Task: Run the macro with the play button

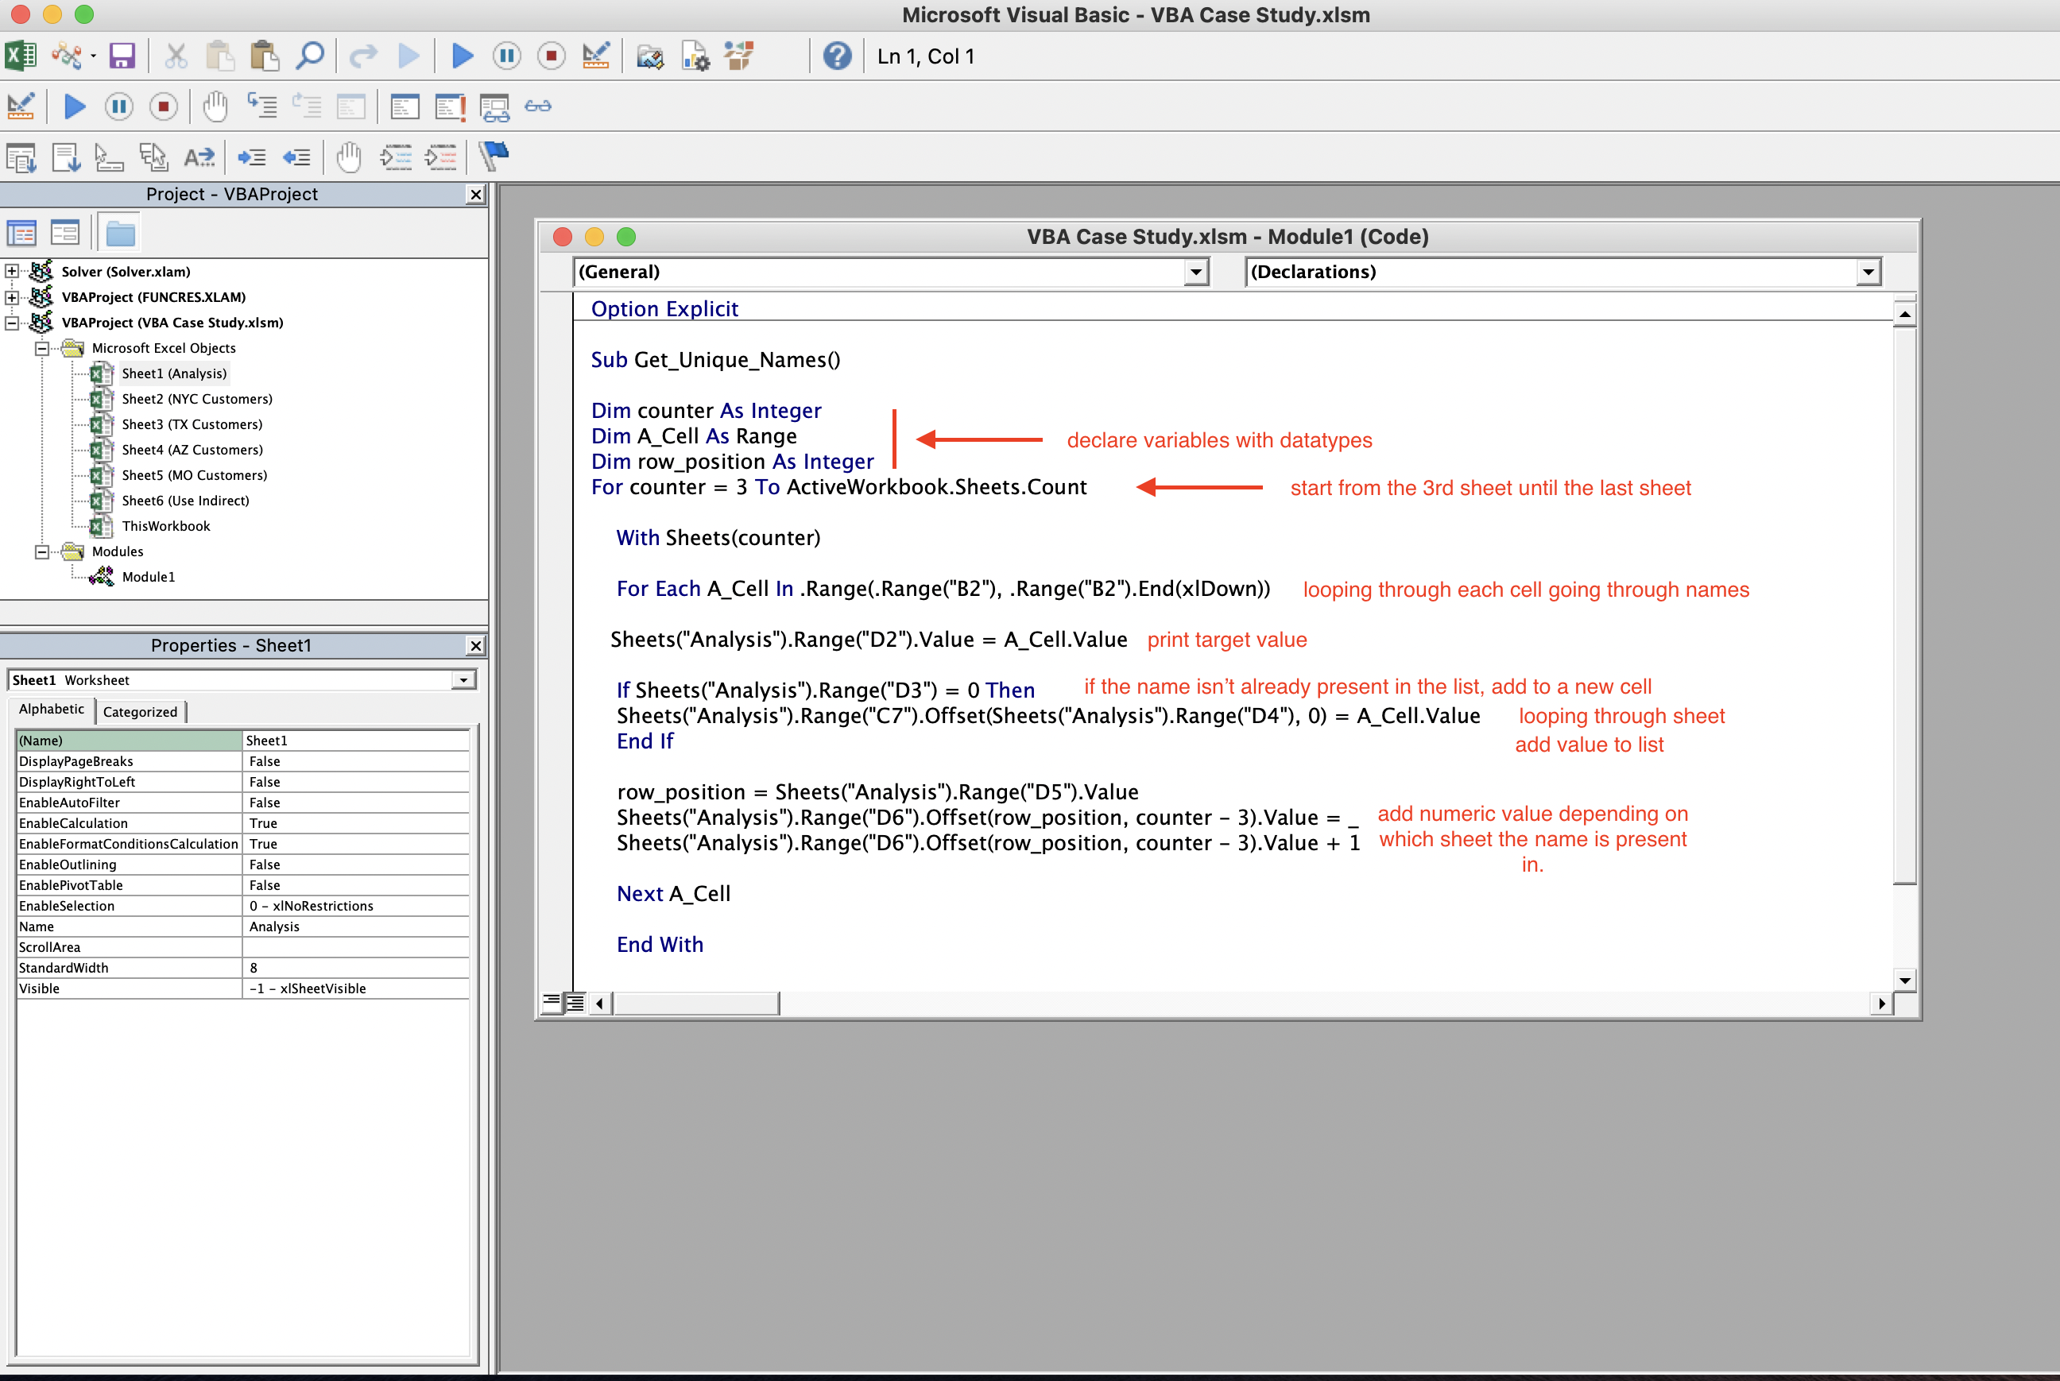Action: pyautogui.click(x=462, y=56)
